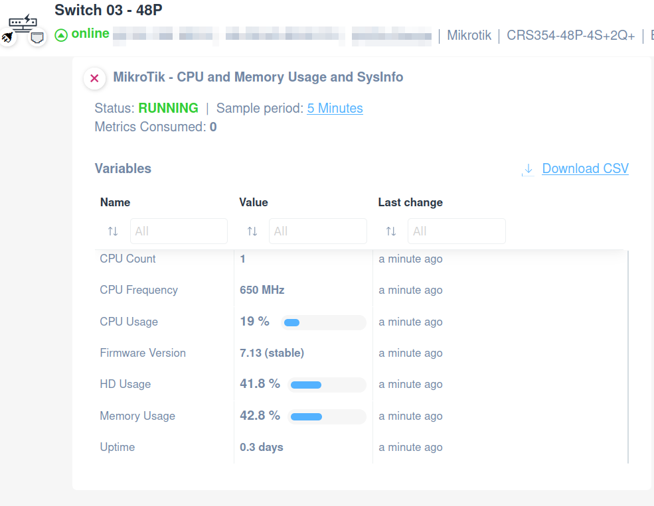Sort the table by Last change column

click(x=391, y=231)
